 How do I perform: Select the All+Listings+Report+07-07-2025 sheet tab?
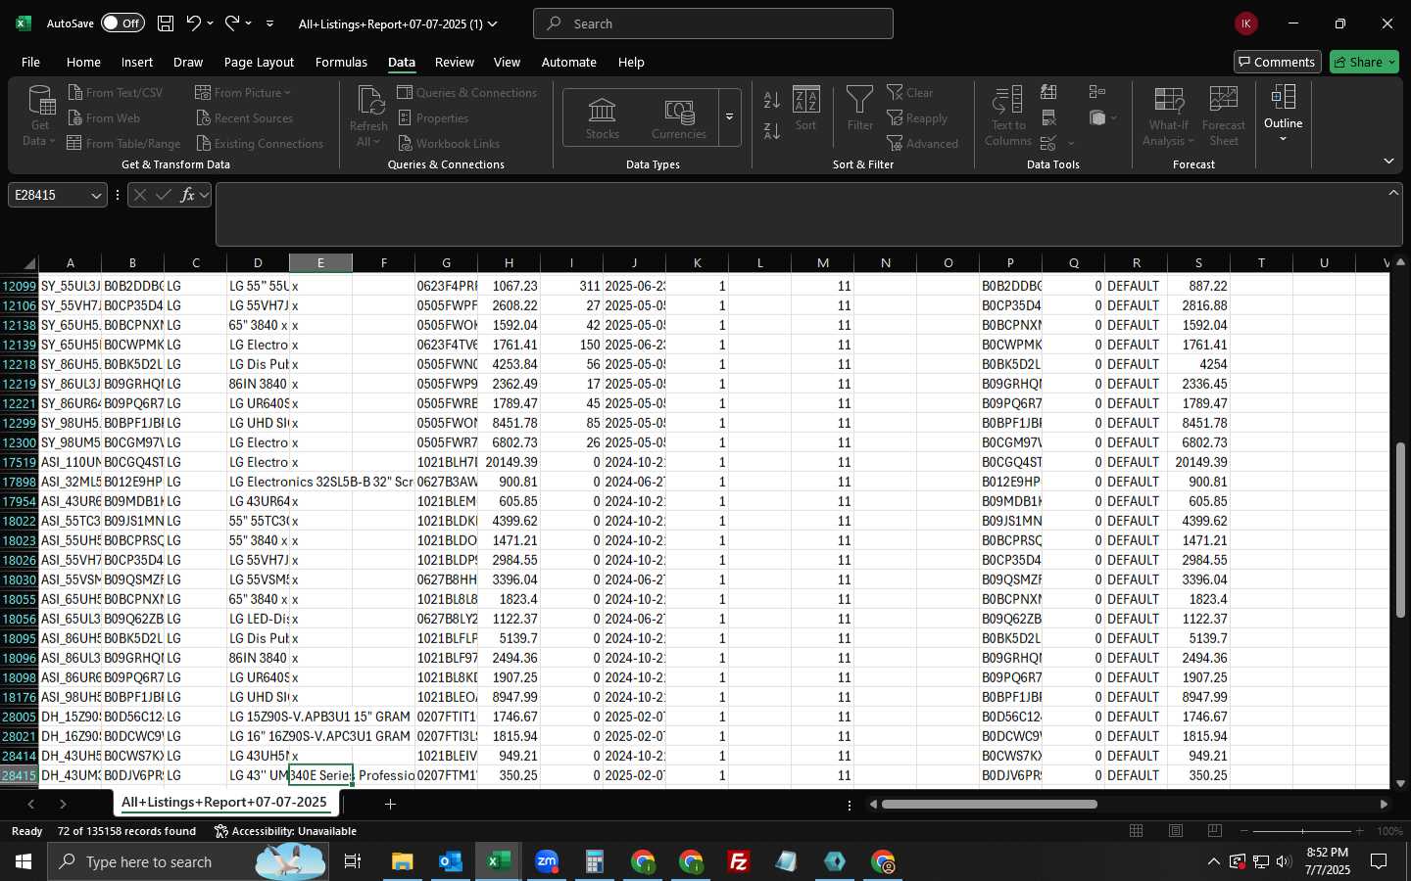point(224,803)
